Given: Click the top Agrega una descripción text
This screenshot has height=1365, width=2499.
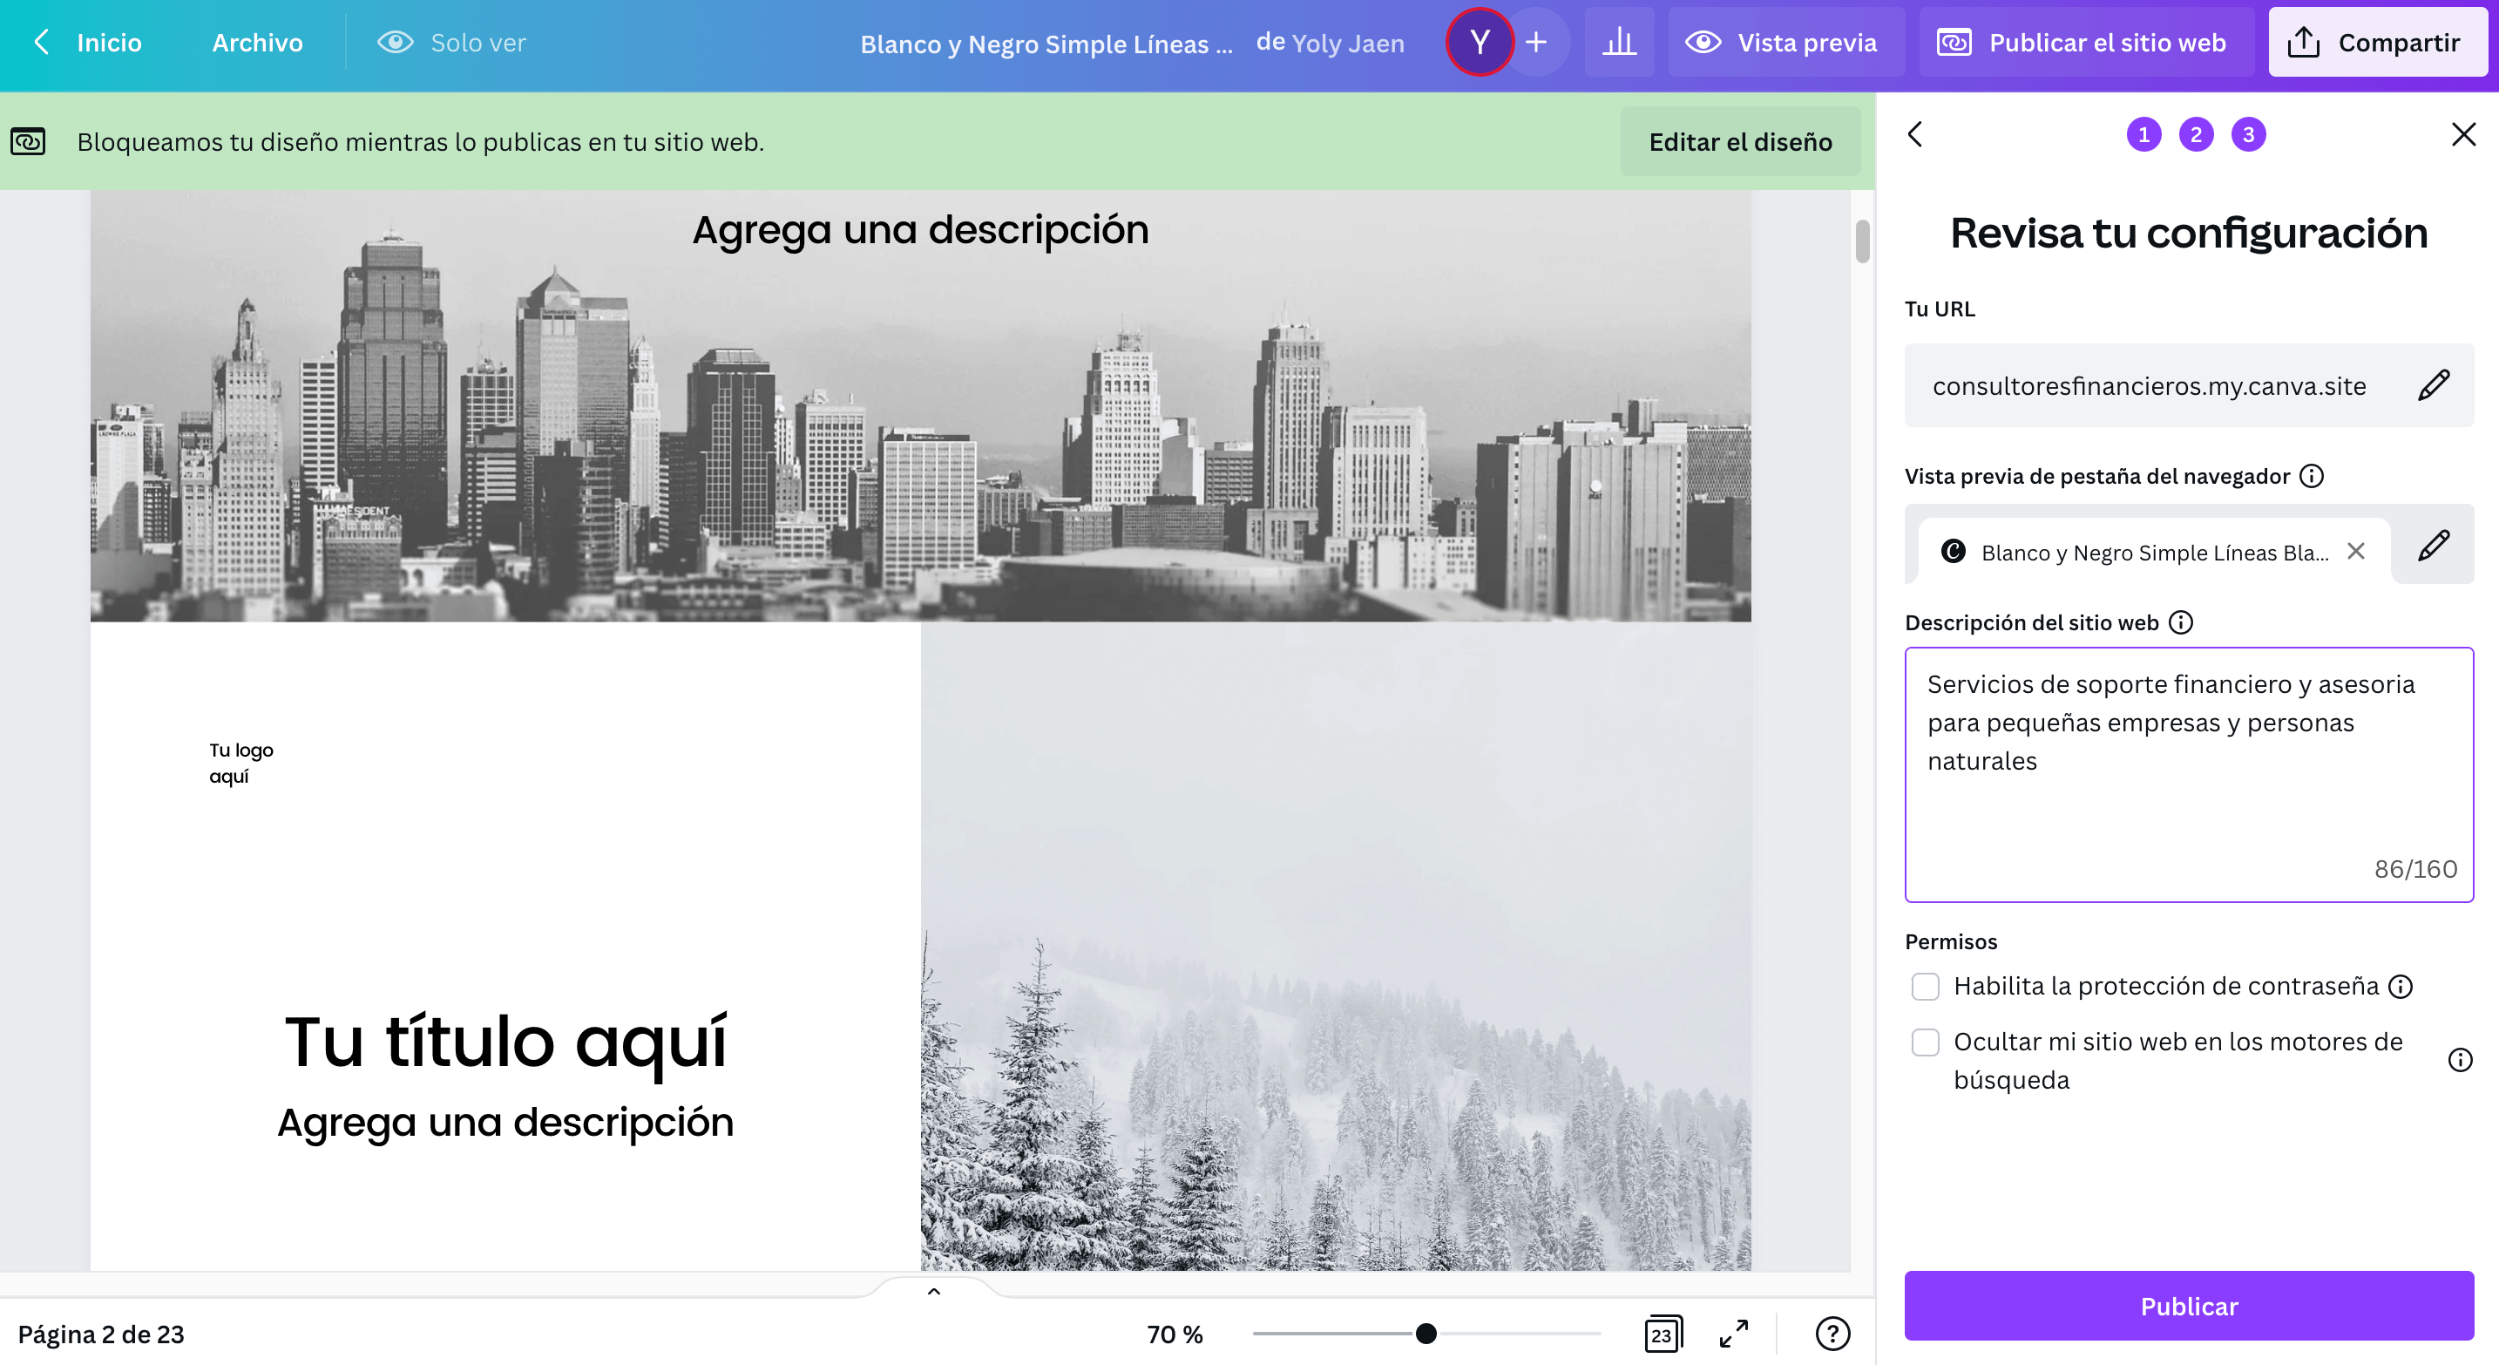Looking at the screenshot, I should point(921,230).
